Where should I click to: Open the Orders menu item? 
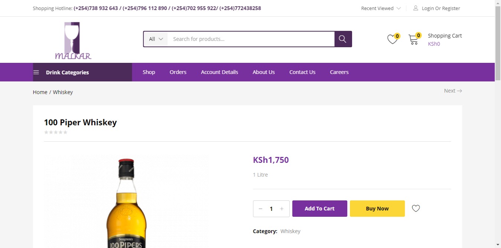coord(178,72)
